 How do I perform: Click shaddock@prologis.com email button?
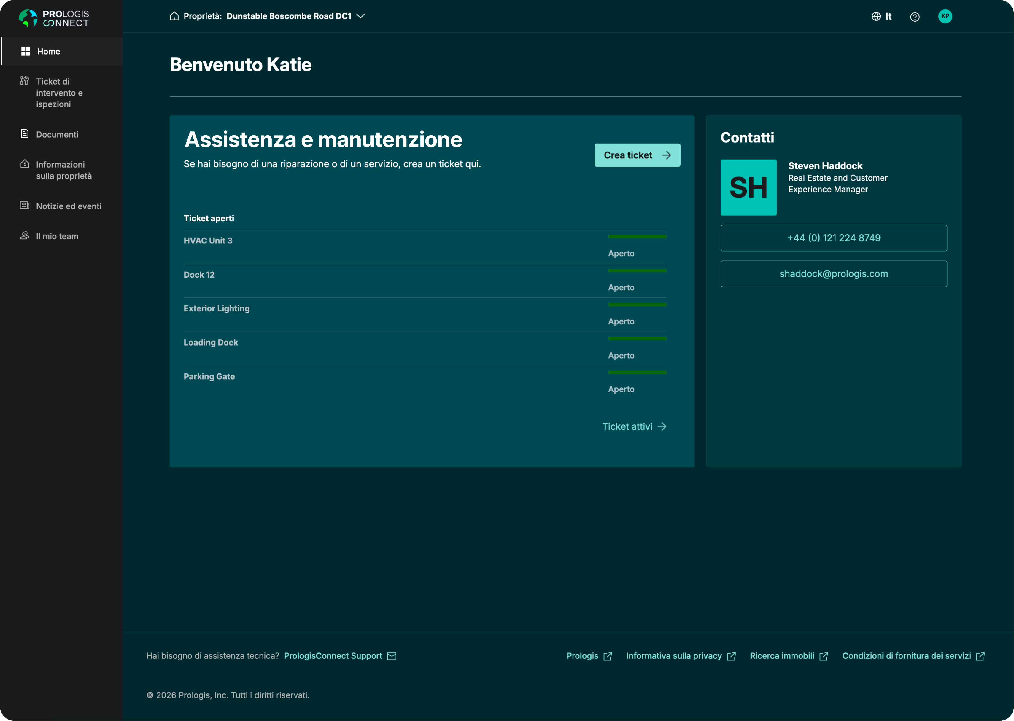point(834,274)
